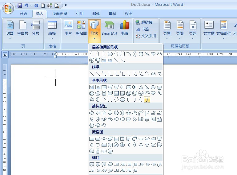Open print preview icon

coord(57,6)
